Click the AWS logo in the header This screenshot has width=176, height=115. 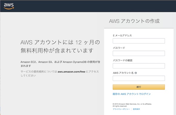(x=9, y=6)
